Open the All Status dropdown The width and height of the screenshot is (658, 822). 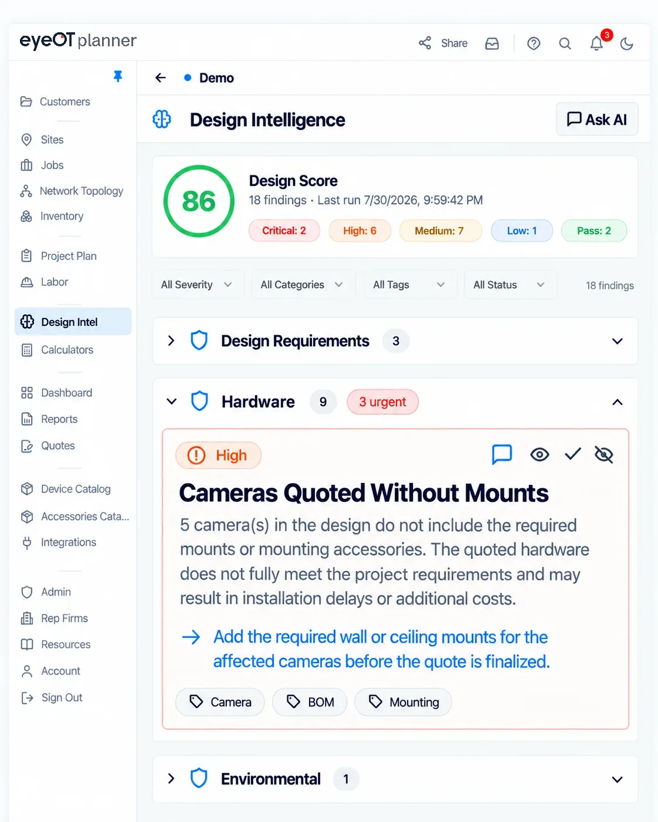(x=510, y=284)
